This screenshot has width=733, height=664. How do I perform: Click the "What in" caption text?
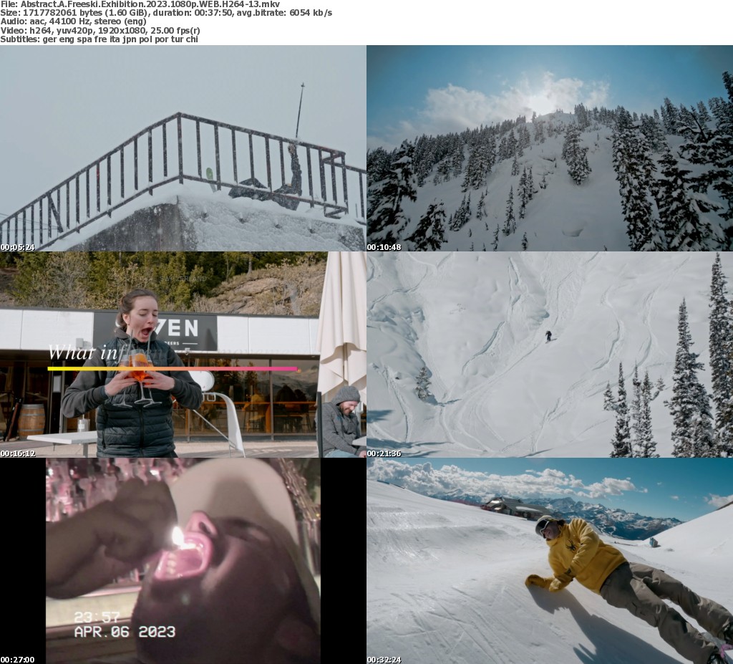click(x=77, y=353)
